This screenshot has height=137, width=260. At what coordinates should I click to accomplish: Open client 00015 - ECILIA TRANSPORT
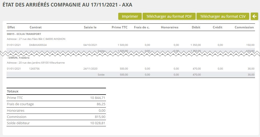tap(24, 34)
